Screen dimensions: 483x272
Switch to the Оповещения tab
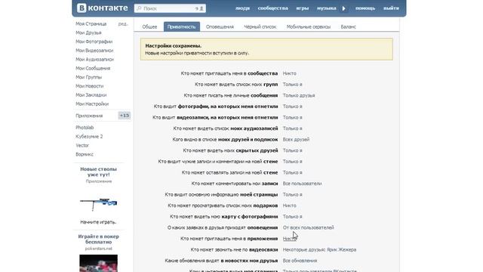(220, 27)
